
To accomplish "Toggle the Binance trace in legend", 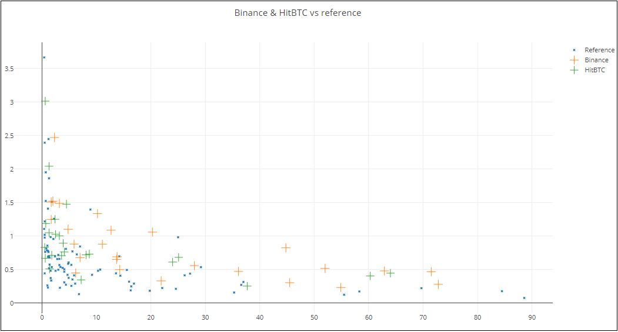I will 589,60.
